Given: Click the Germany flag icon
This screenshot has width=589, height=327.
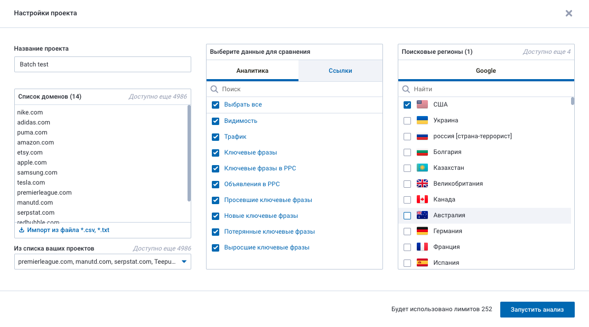Looking at the screenshot, I should click(x=422, y=231).
